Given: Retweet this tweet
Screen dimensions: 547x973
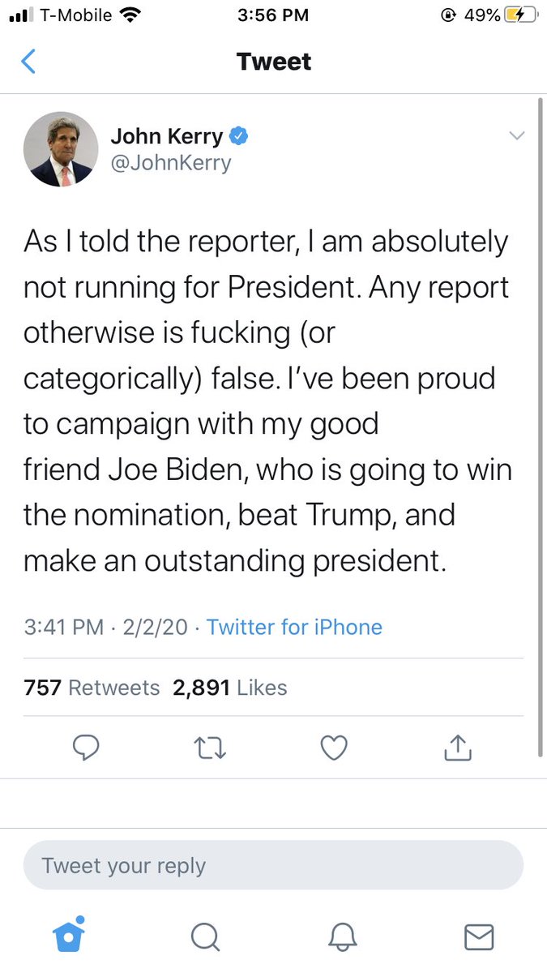Looking at the screenshot, I should click(x=210, y=748).
